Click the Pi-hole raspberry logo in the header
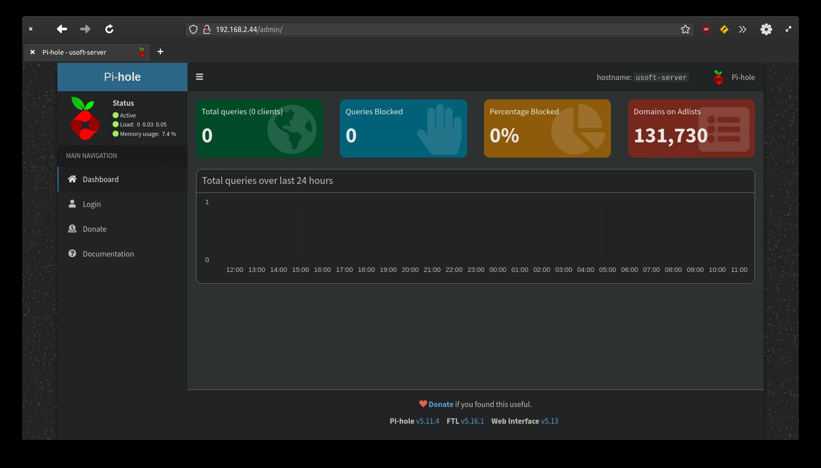Image resolution: width=821 pixels, height=468 pixels. (718, 77)
